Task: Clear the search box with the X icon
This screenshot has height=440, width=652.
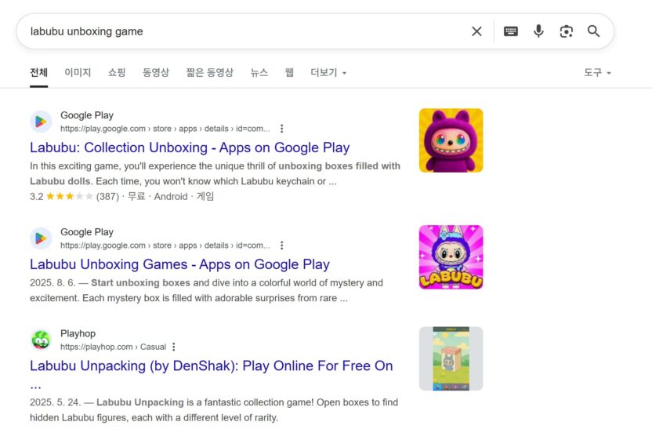Action: click(x=476, y=31)
